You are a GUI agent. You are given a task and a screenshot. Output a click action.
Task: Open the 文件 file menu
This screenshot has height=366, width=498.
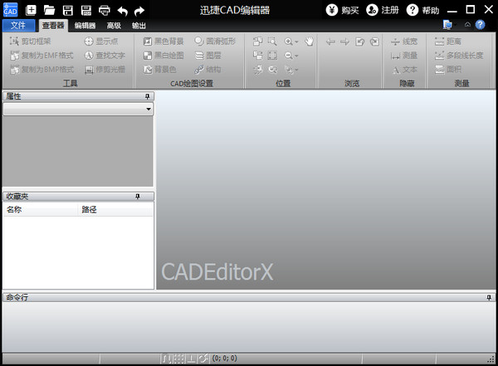point(18,25)
